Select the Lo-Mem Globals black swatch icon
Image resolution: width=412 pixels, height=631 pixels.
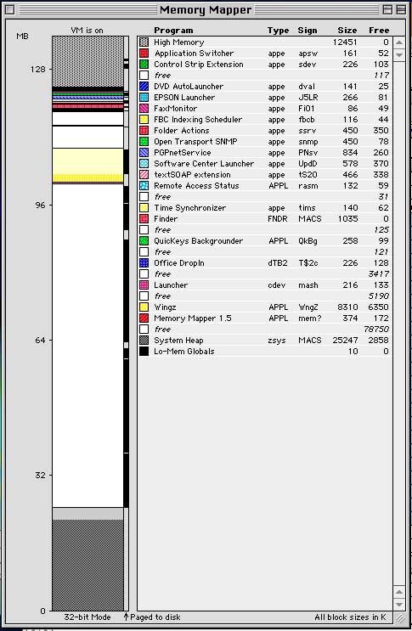[x=144, y=351]
